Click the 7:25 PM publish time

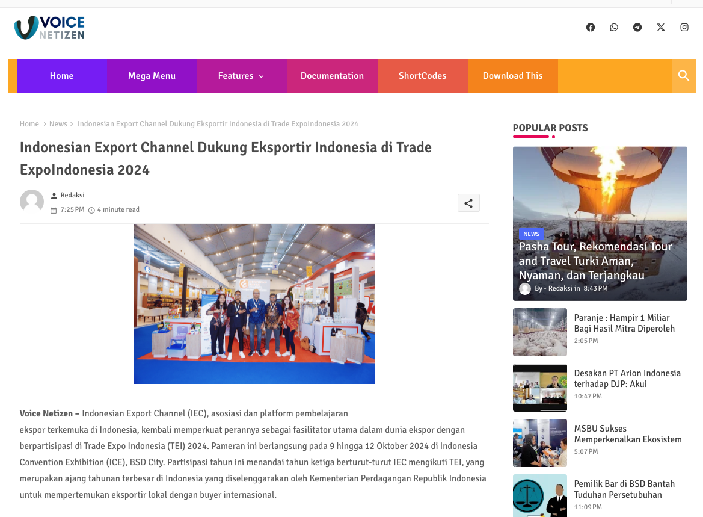pyautogui.click(x=72, y=209)
